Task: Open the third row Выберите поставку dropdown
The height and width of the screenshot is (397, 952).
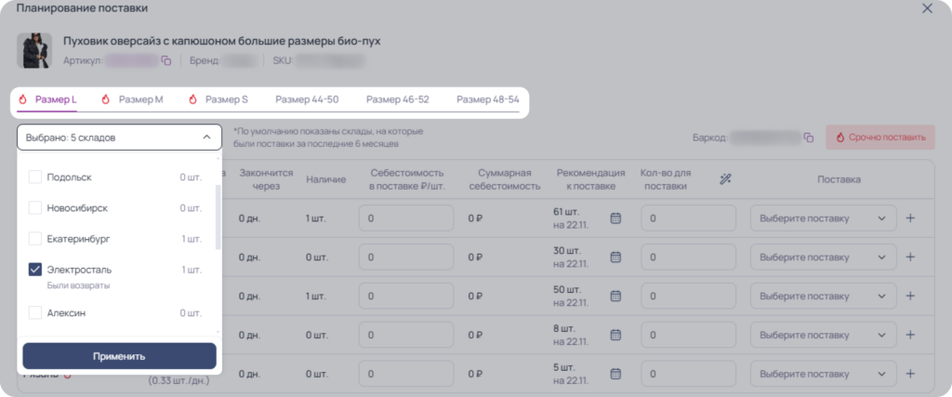Action: 824,296
